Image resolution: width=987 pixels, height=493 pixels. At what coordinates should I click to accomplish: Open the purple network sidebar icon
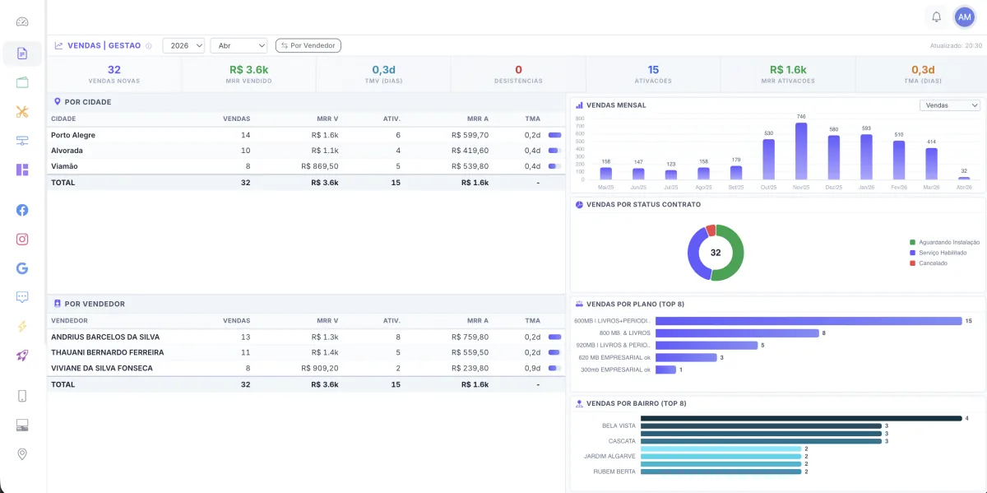point(22,141)
